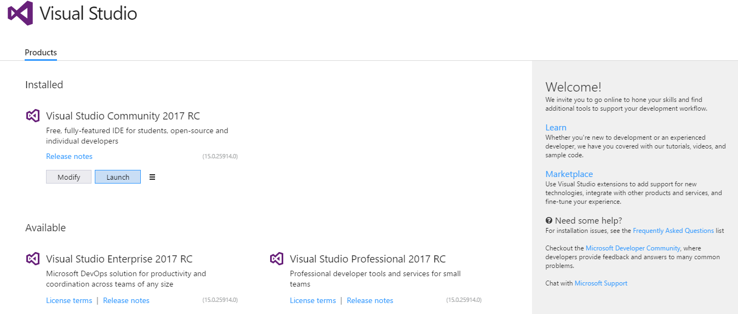Chat with Microsoft Support link

(601, 283)
